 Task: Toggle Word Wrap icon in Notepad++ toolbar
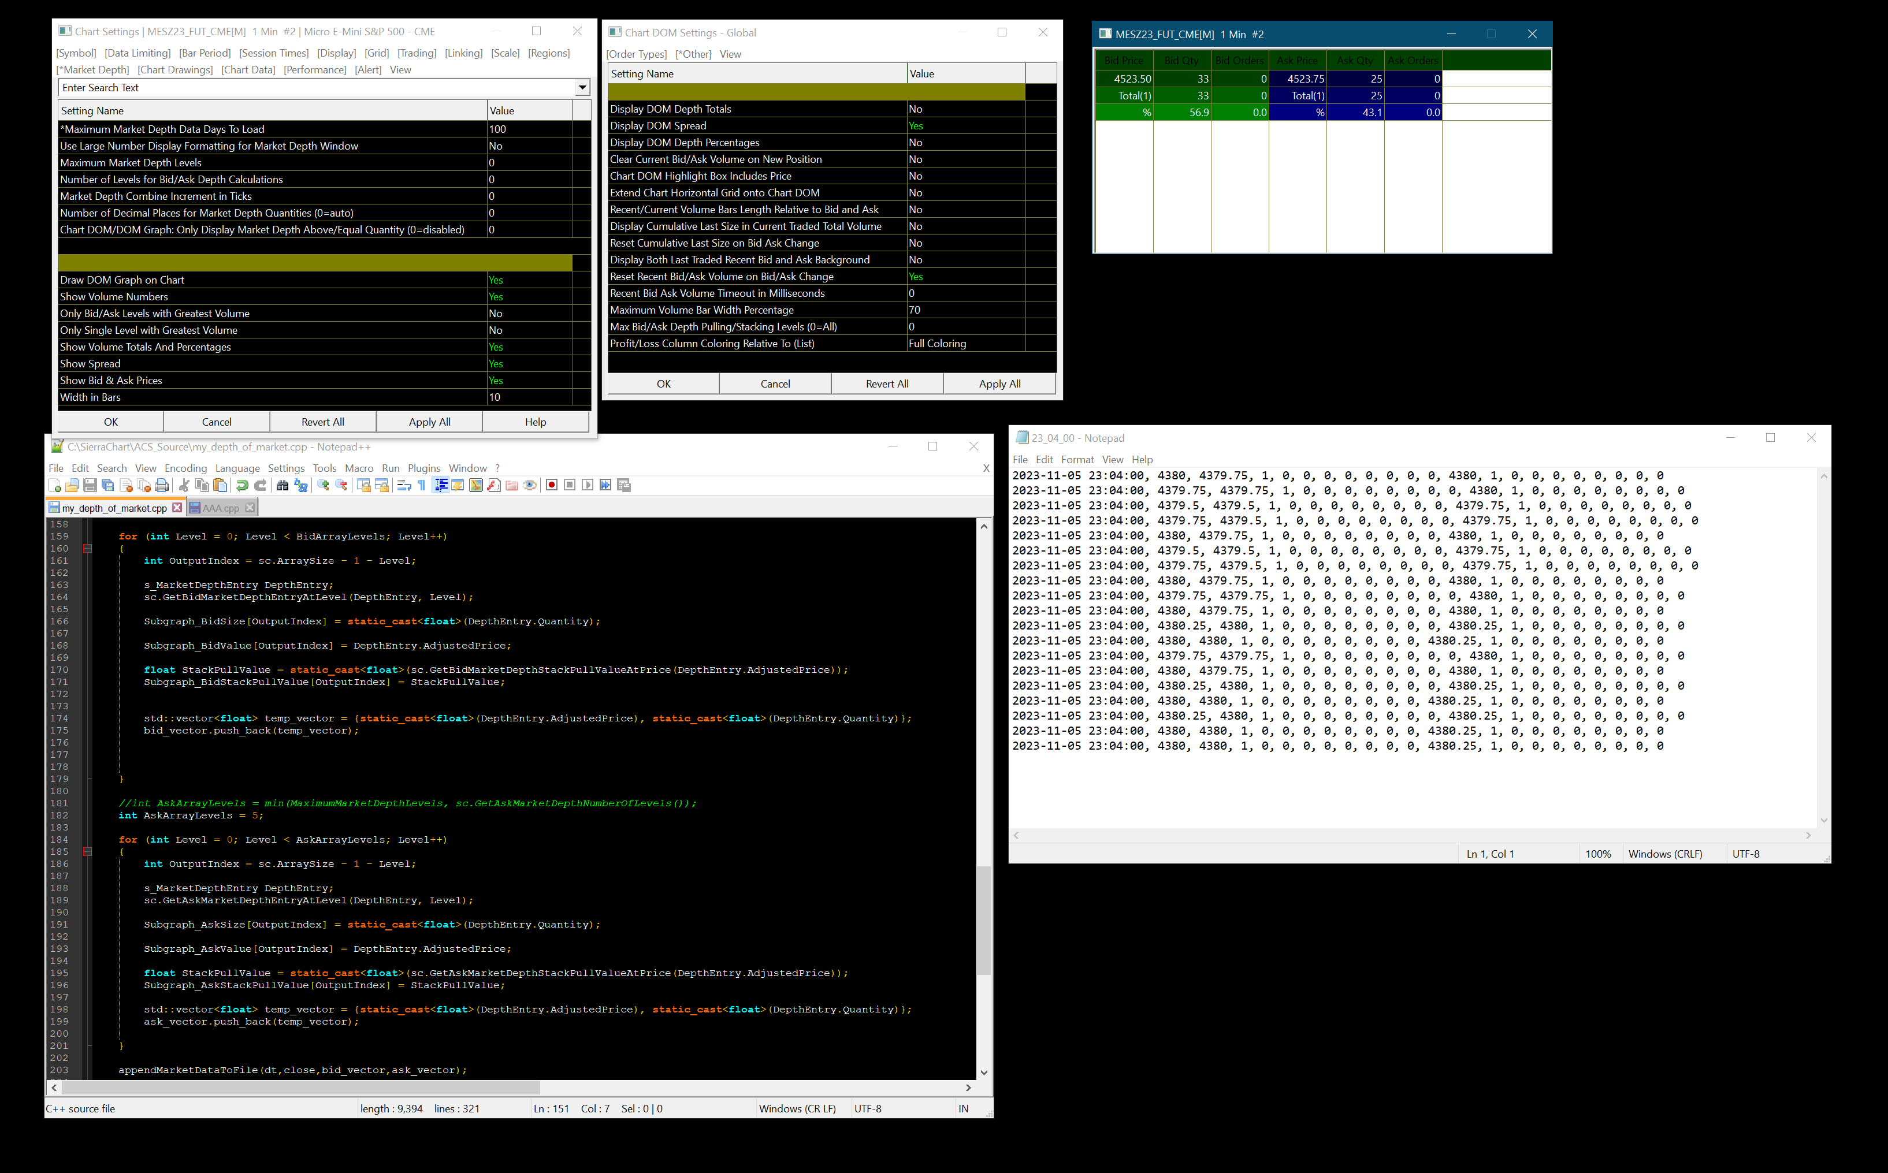pyautogui.click(x=404, y=486)
